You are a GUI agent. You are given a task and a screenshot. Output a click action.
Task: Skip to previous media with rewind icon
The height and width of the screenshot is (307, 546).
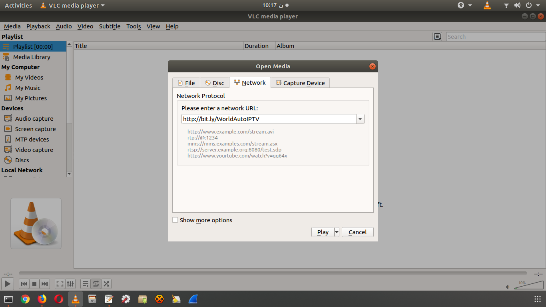(24, 284)
